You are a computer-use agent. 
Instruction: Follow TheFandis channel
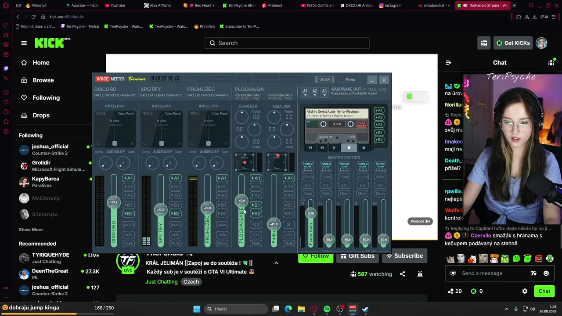point(316,256)
